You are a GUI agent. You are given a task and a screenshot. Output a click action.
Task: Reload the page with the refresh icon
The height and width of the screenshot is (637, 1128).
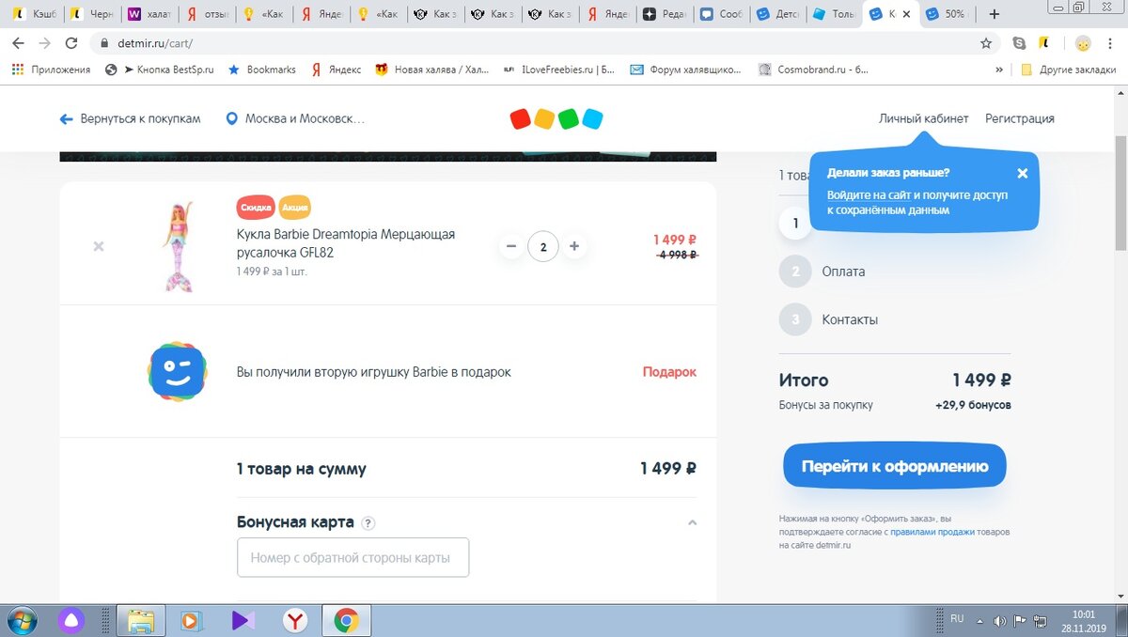tap(70, 43)
